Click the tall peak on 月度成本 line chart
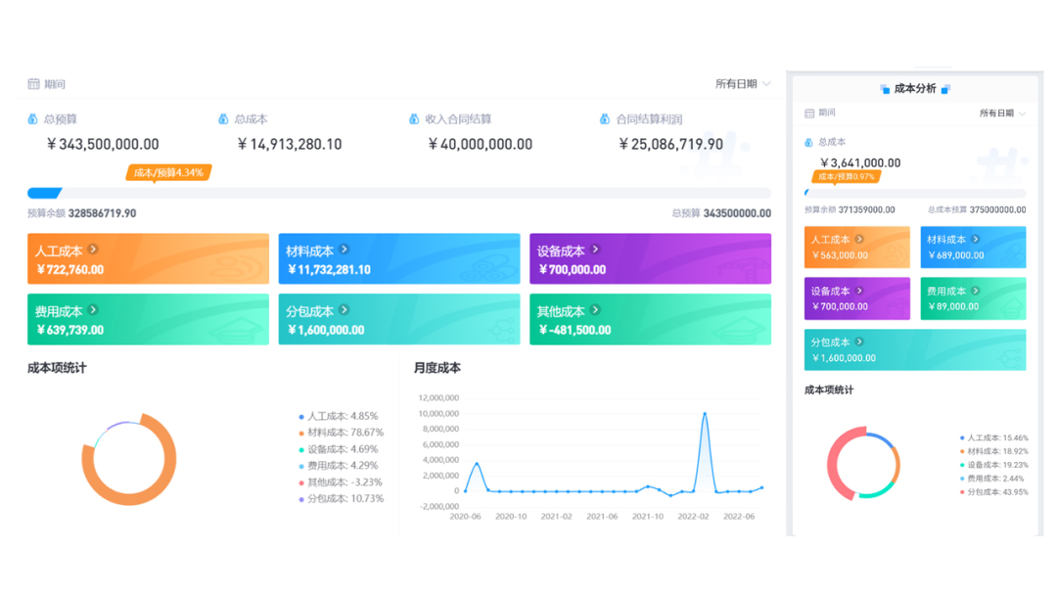The width and height of the screenshot is (1057, 595). point(705,414)
